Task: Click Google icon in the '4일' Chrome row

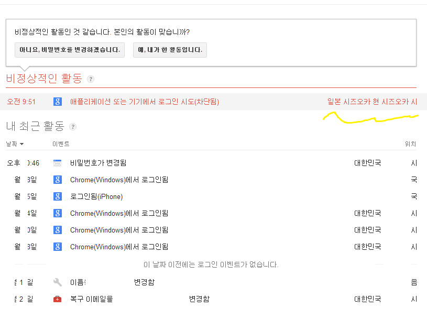Action: [58, 213]
